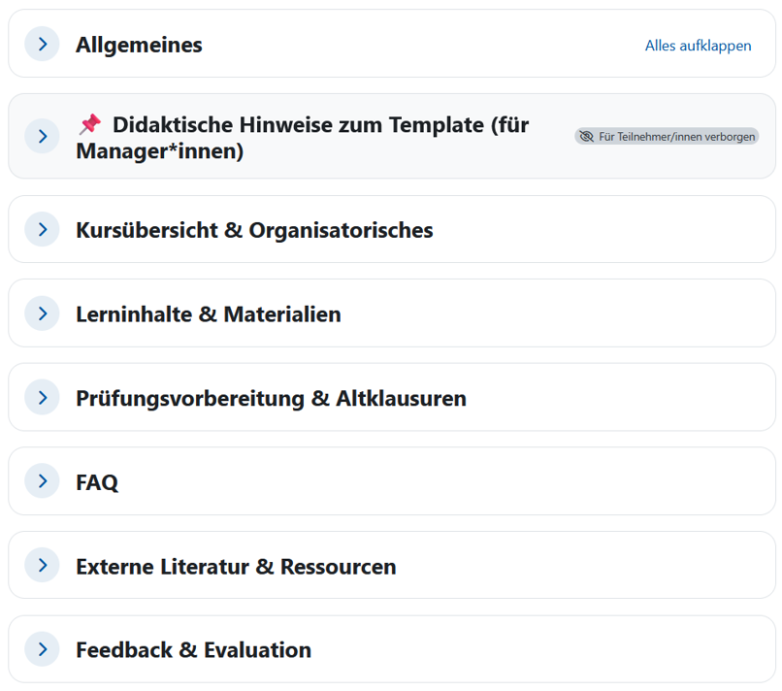Click the pushpin icon in the Didaktische Hinweise title
Viewport: 782px width, 691px height.
(x=89, y=124)
